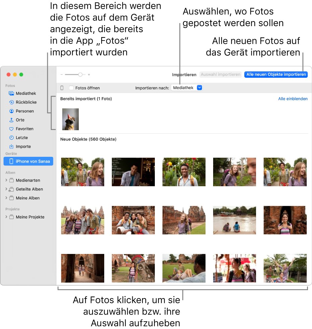Viewport: 312px width, 329px height.
Task: Select Orte in the Fotos sidebar
Action: click(x=18, y=120)
